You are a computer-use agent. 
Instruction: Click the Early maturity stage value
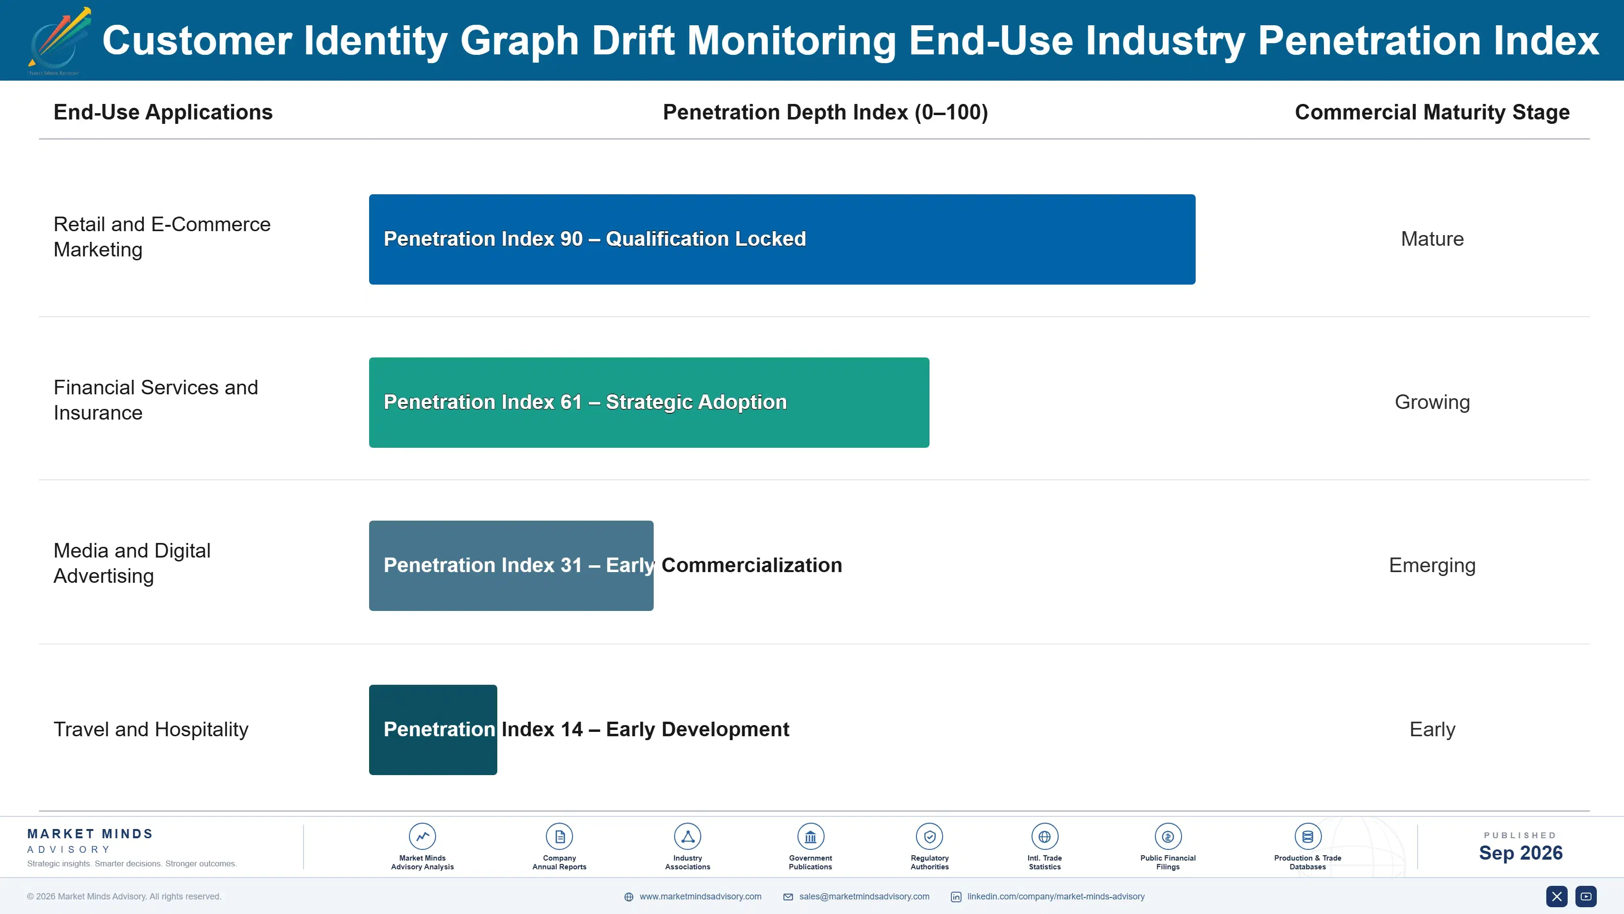[1432, 729]
